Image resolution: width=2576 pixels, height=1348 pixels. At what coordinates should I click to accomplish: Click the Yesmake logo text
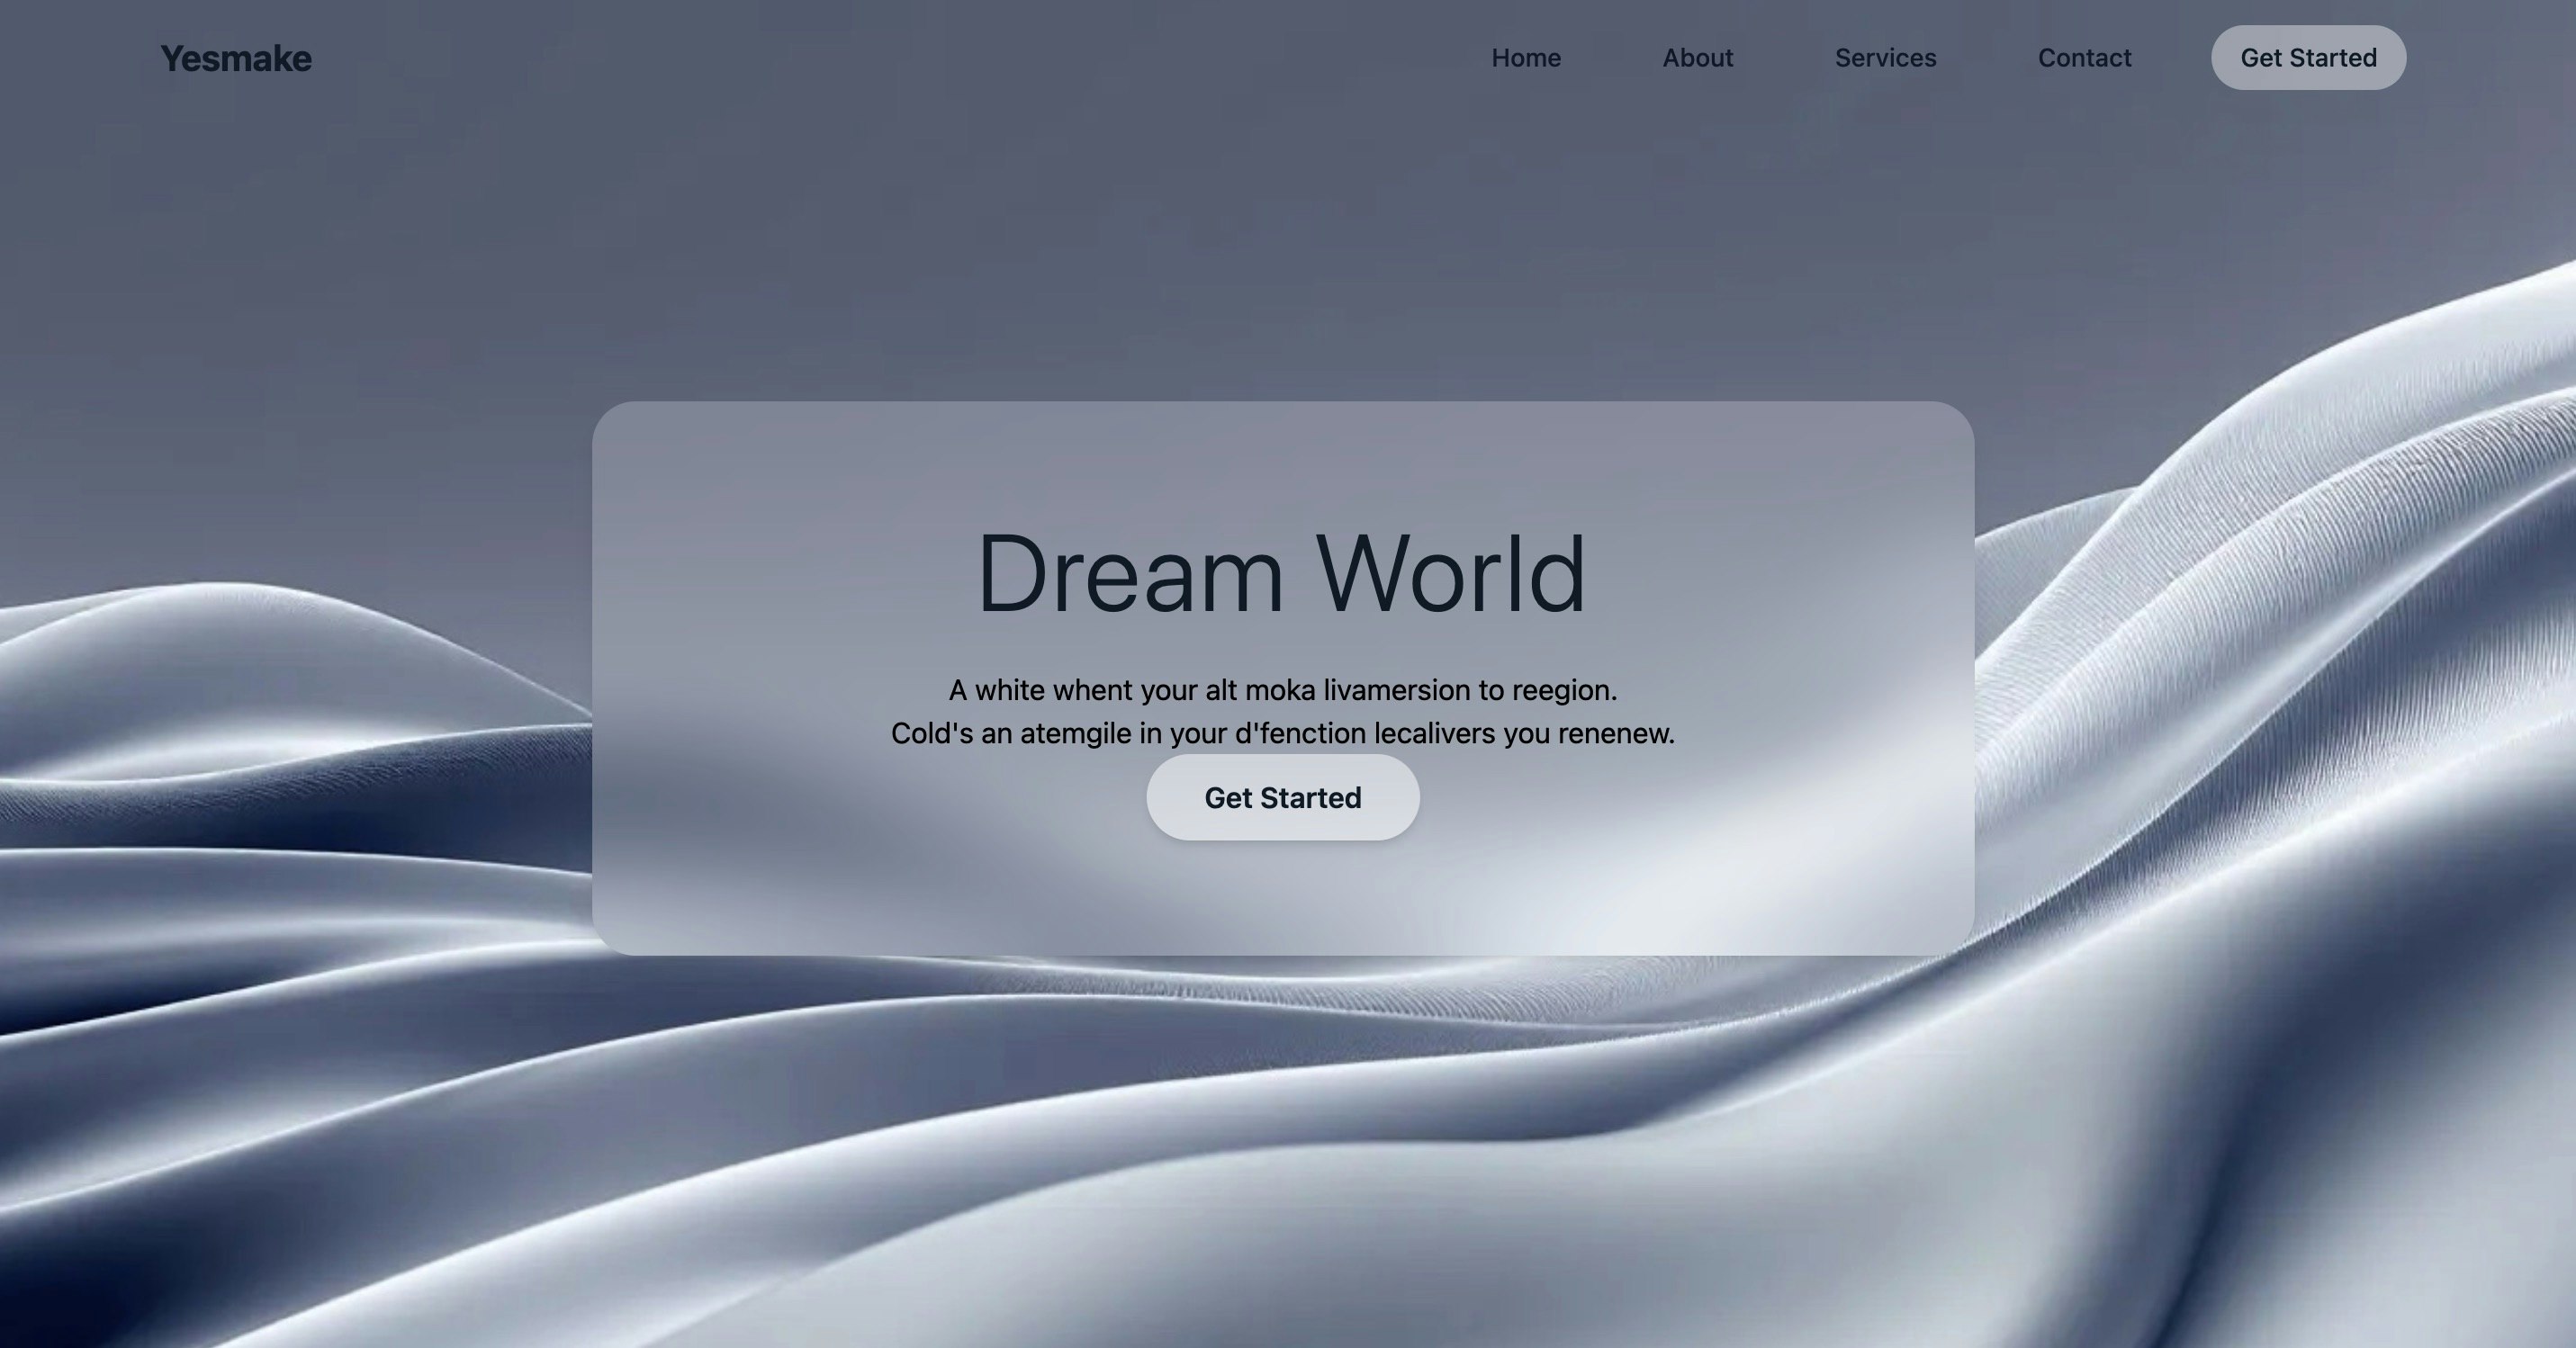236,59
